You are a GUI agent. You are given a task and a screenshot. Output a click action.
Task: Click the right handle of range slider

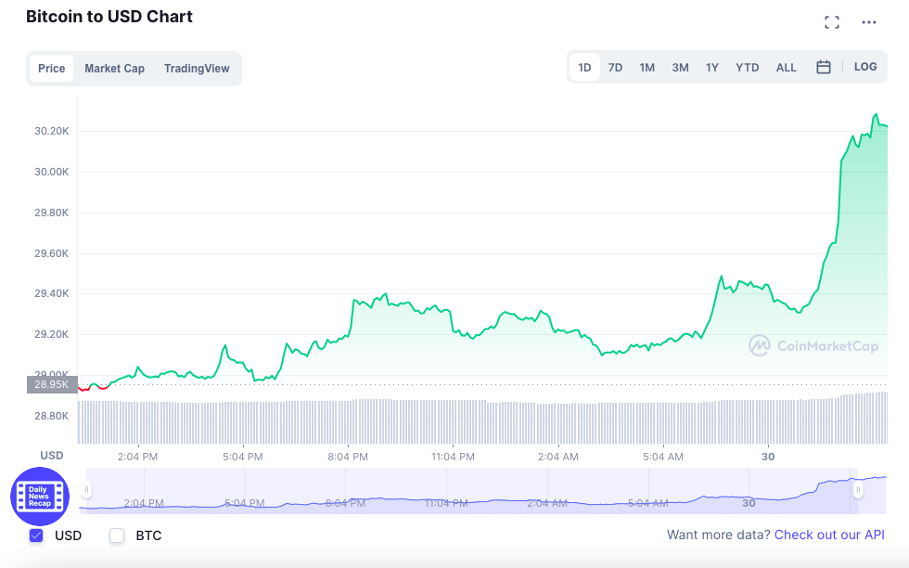(858, 488)
